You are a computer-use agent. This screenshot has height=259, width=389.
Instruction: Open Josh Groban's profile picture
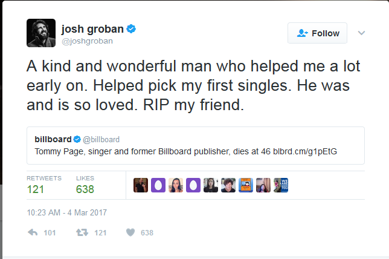click(x=41, y=33)
